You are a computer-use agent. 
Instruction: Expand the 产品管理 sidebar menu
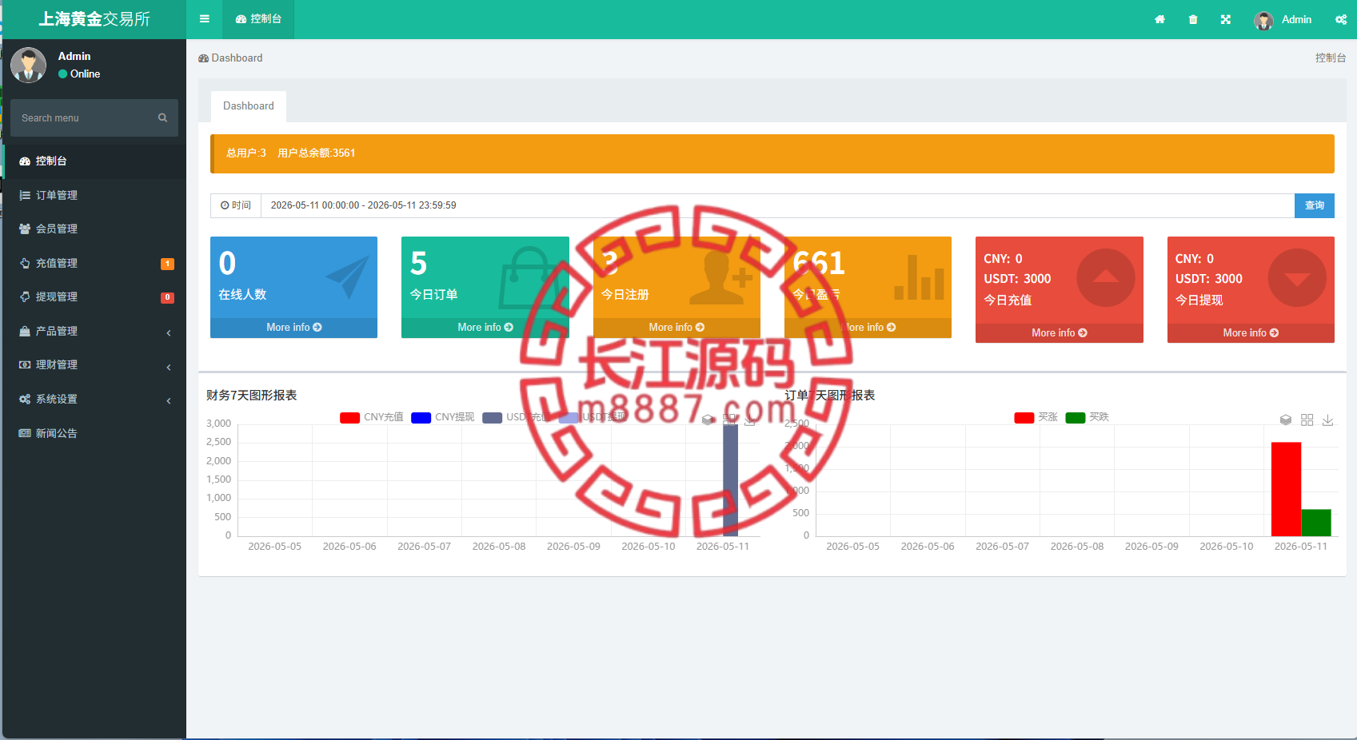(94, 331)
